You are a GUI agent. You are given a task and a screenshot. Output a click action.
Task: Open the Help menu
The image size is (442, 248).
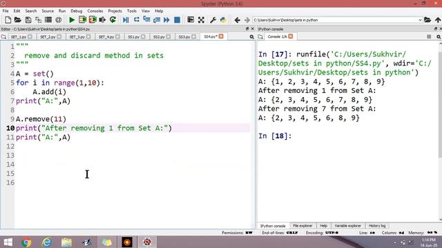(x=159, y=11)
